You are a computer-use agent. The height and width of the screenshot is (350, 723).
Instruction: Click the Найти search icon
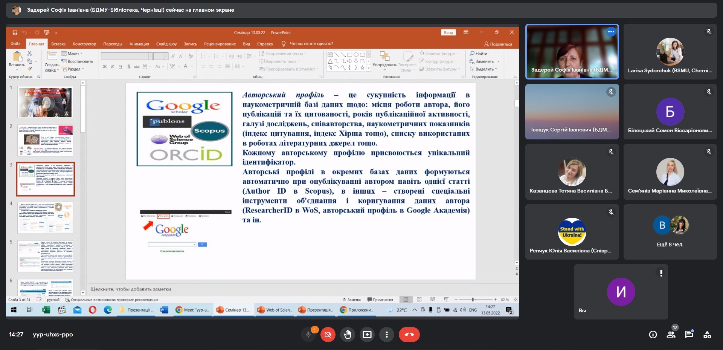472,53
